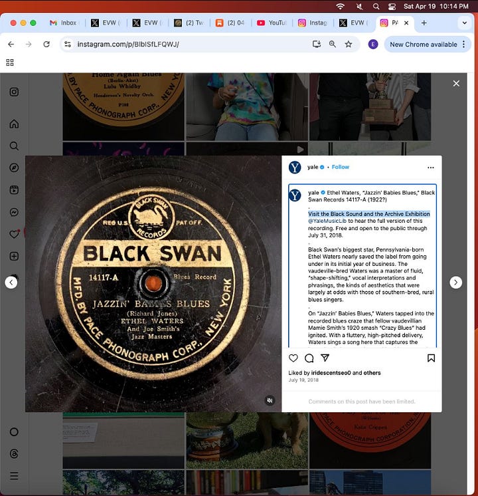Click the circle icon above Threads

point(14,432)
